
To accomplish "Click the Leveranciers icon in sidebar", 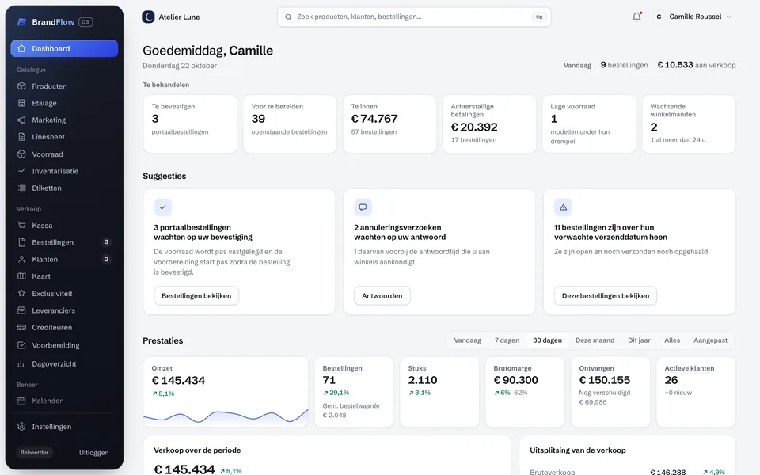I will 21,310.
